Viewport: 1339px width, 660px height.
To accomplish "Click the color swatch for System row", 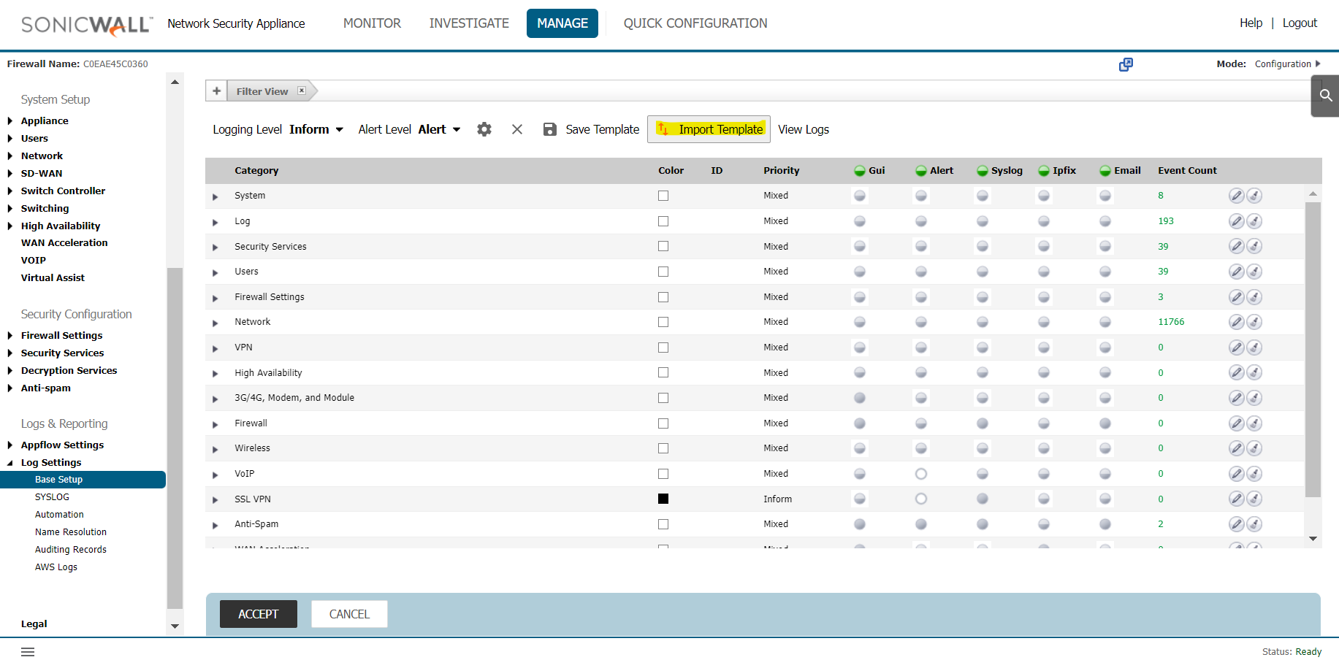I will [663, 196].
